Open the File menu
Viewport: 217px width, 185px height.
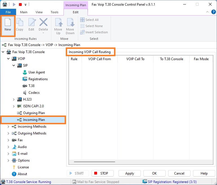tap(8, 12)
